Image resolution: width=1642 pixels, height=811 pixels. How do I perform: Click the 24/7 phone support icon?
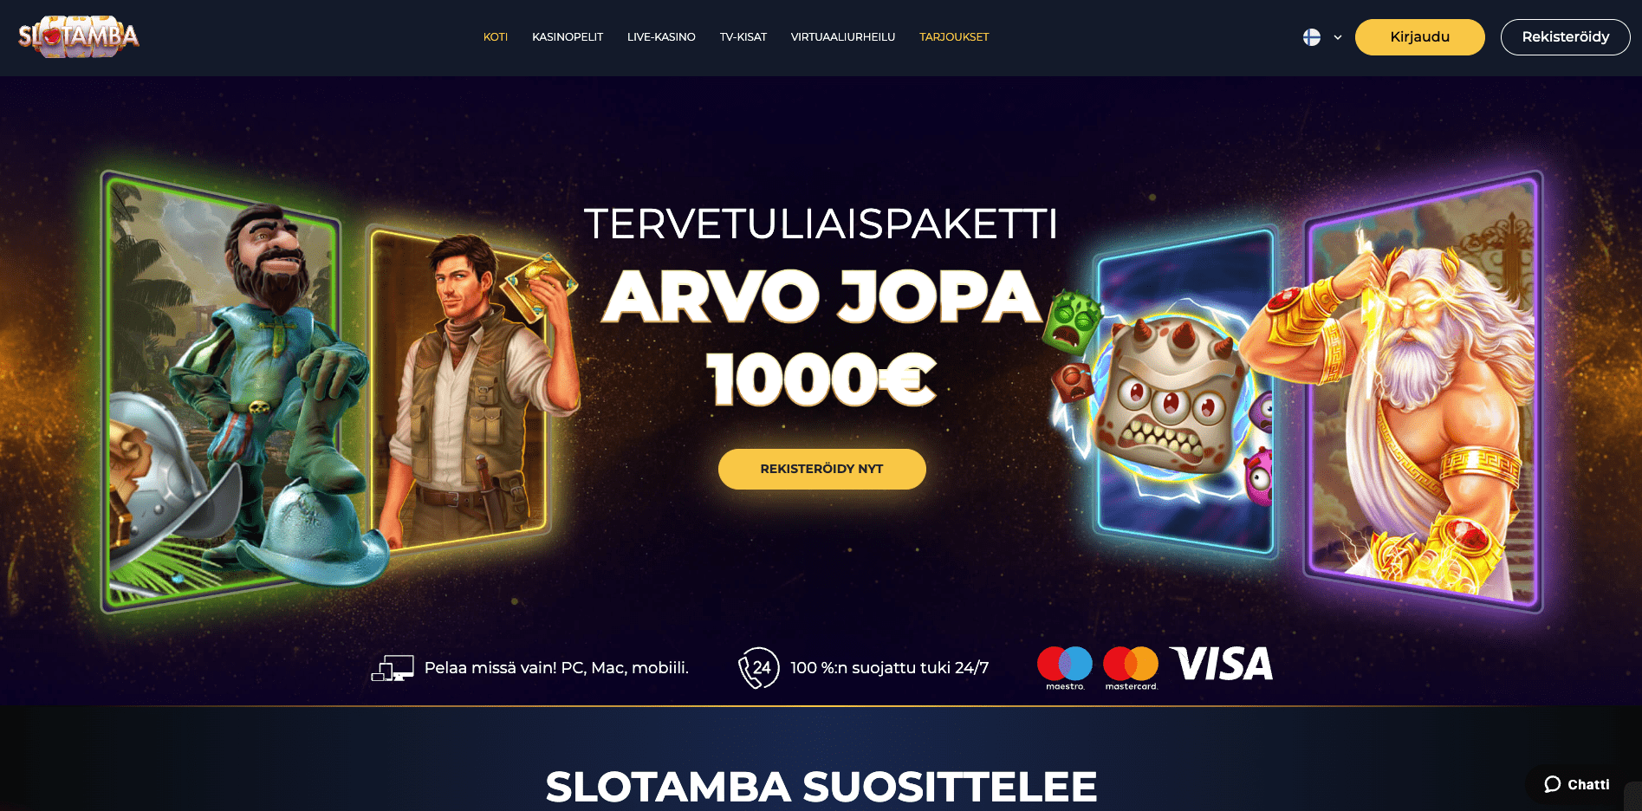tap(758, 668)
